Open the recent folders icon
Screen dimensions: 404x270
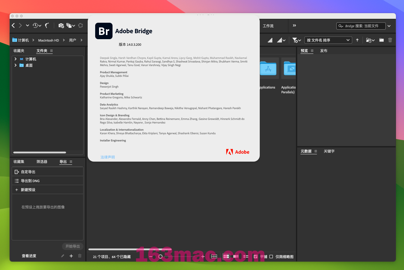point(370,40)
